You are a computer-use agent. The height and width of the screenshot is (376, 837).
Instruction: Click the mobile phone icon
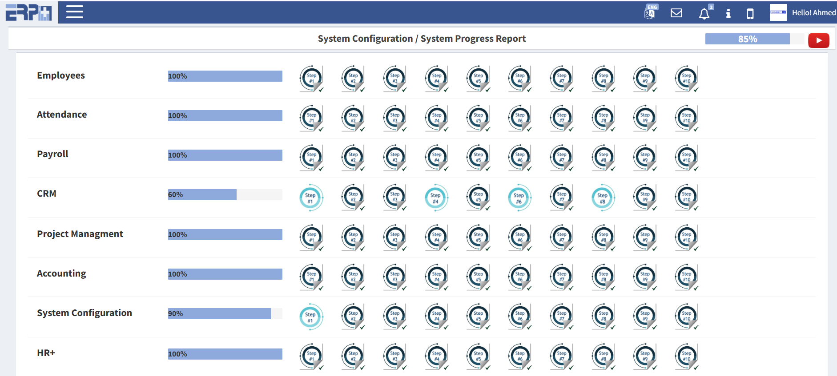tap(750, 14)
